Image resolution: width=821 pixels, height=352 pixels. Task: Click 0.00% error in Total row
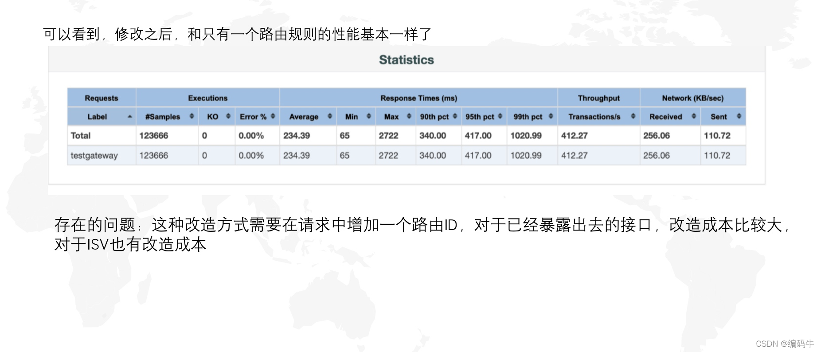(251, 136)
